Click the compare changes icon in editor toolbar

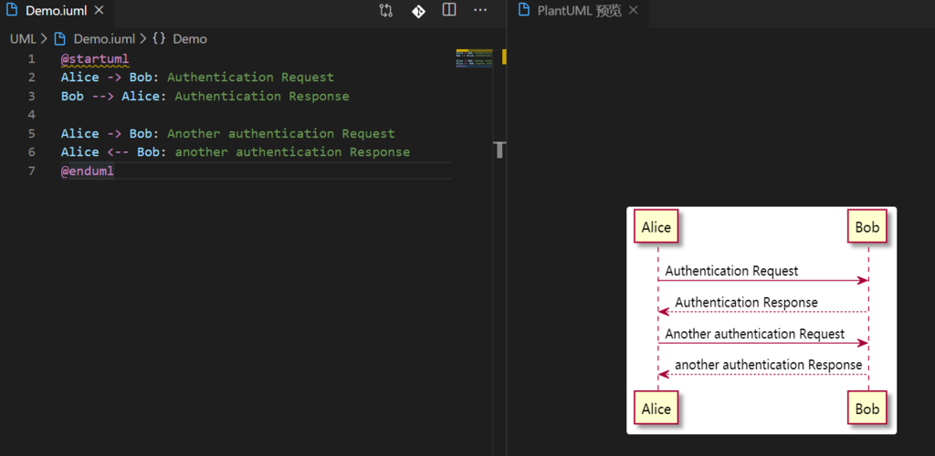coord(386,10)
